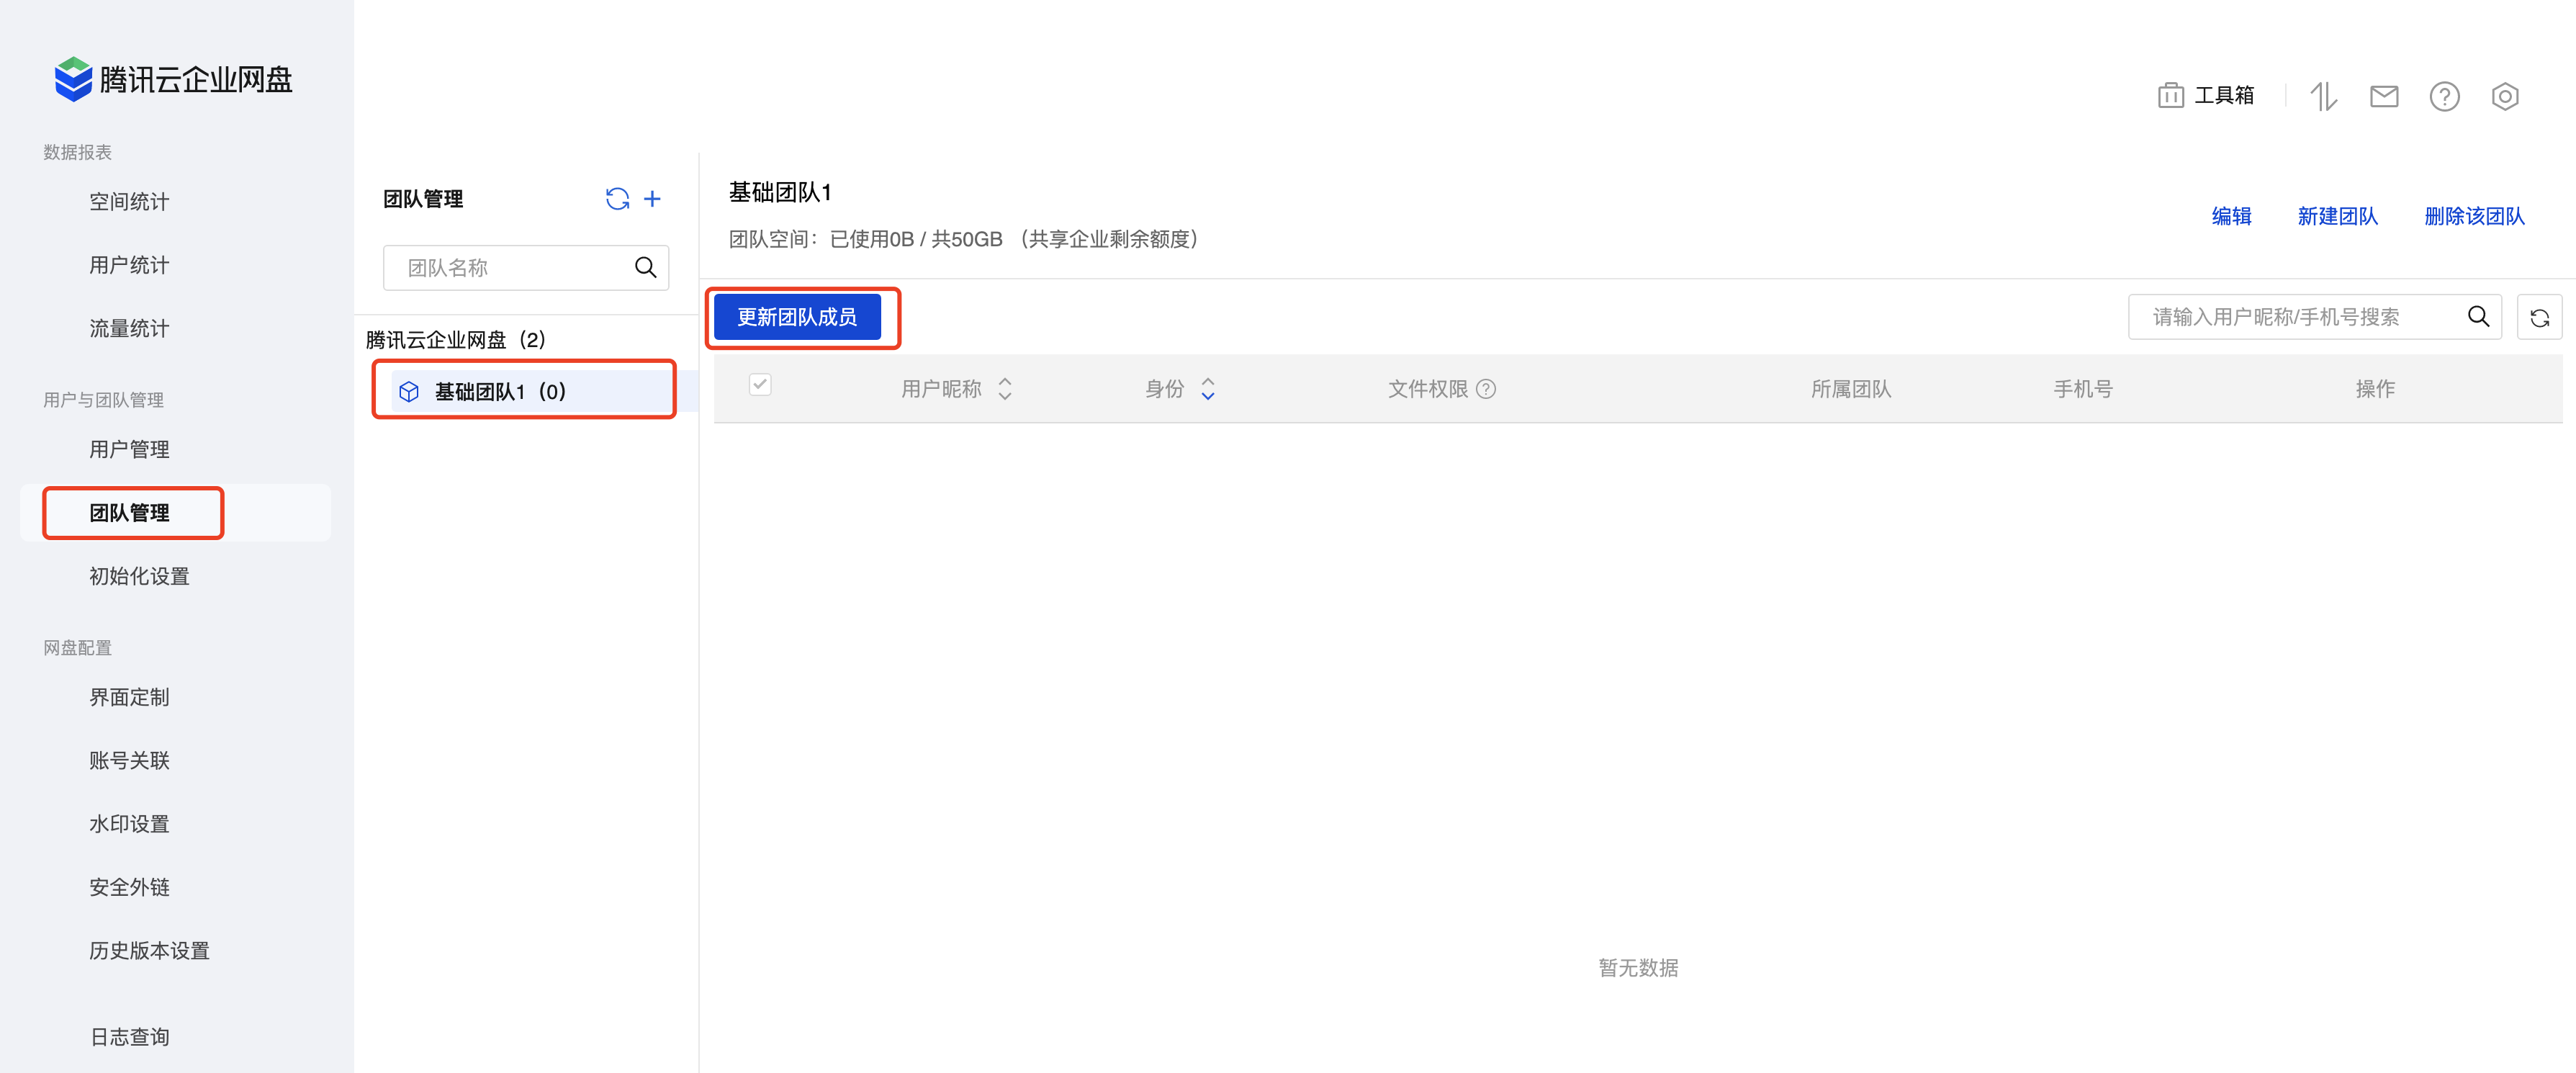This screenshot has height=1073, width=2576.
Task: Click the user search magnifier icon
Action: (x=2478, y=317)
